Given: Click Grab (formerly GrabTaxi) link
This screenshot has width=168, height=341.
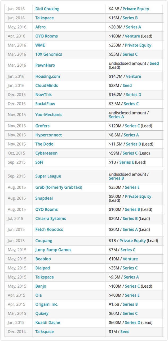Looking at the screenshot, I should (x=59, y=187).
